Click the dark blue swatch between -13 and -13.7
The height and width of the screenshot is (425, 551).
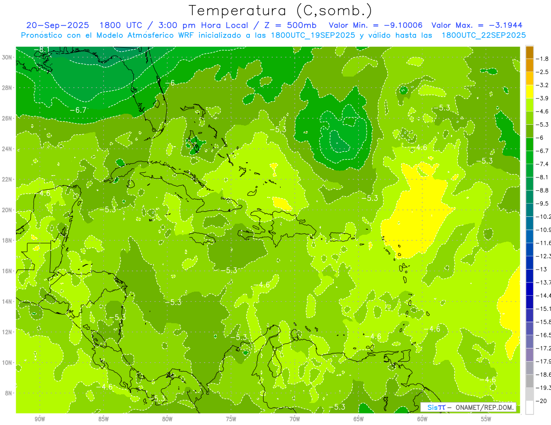(x=529, y=276)
